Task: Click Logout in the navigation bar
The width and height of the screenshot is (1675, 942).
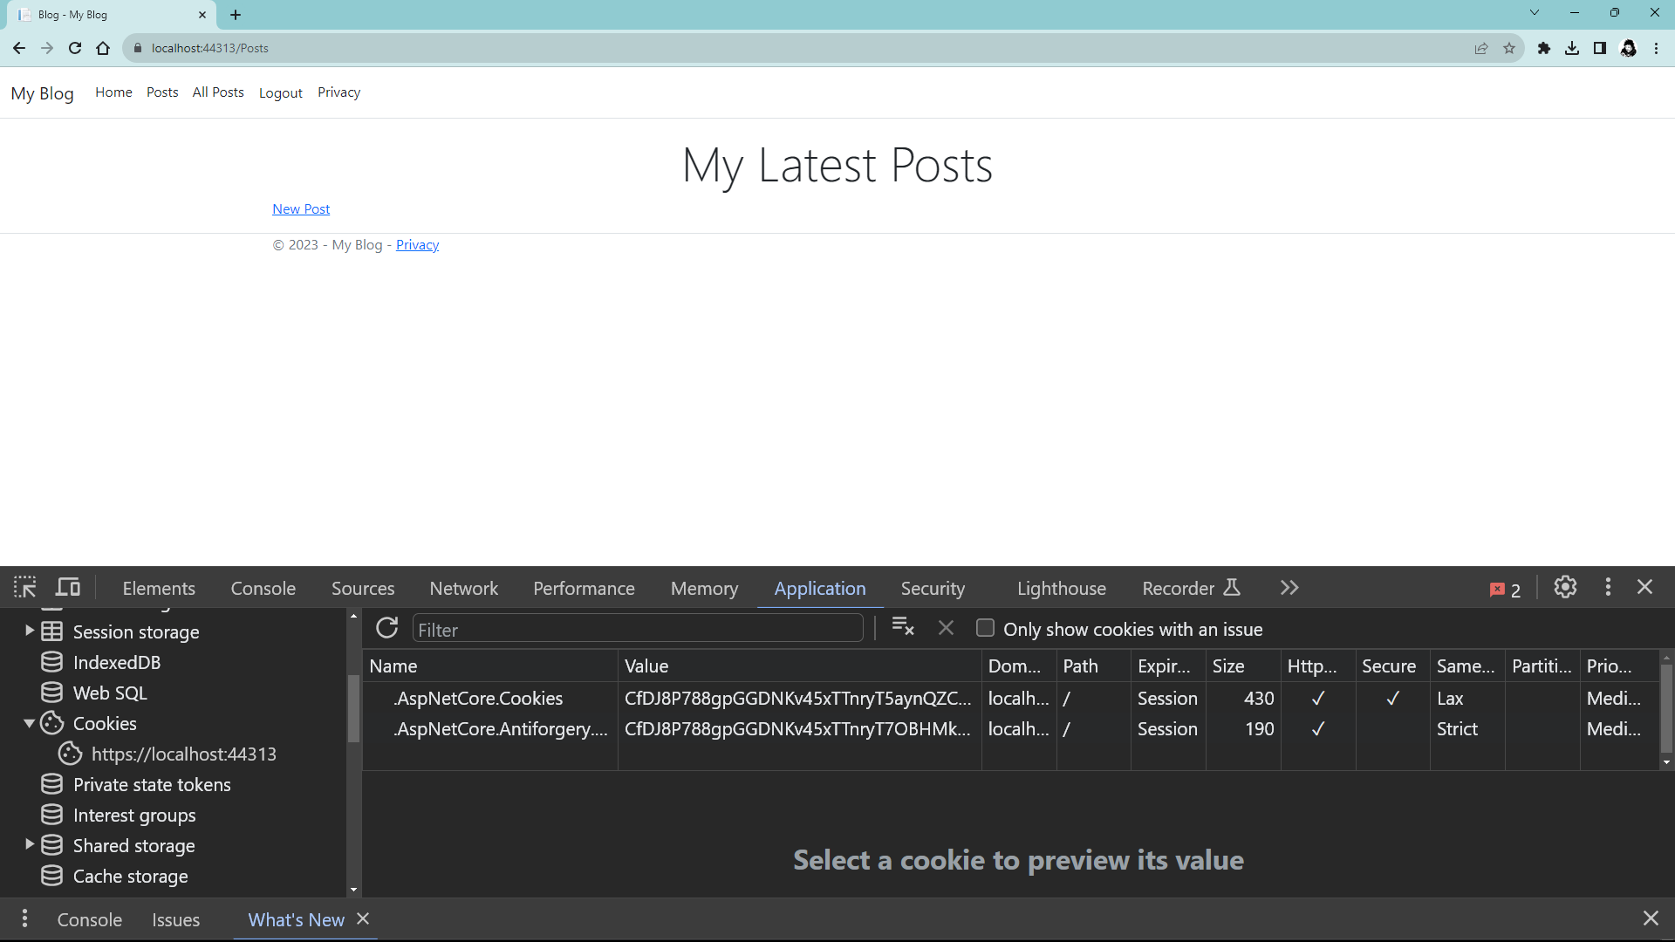Action: (x=280, y=92)
